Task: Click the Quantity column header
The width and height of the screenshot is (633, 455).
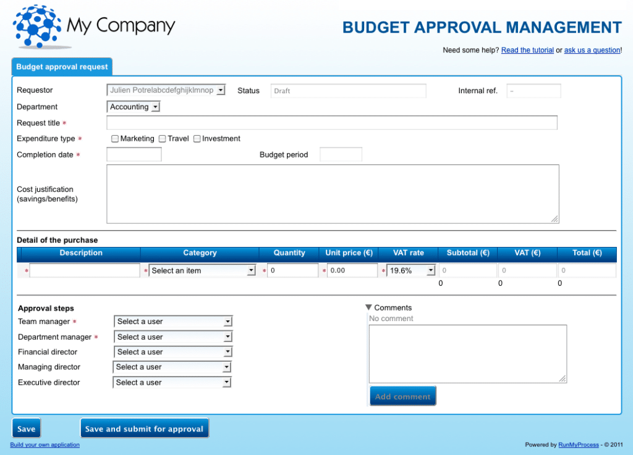Action: 289,253
